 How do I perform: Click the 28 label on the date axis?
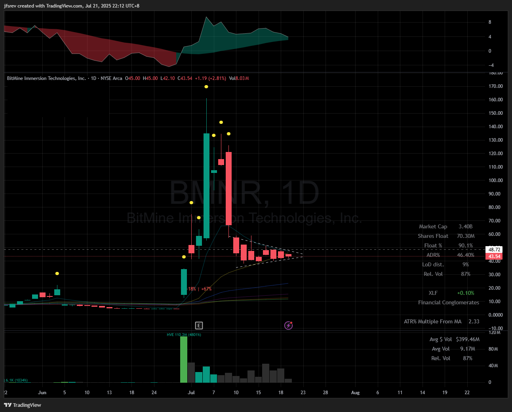(325, 393)
